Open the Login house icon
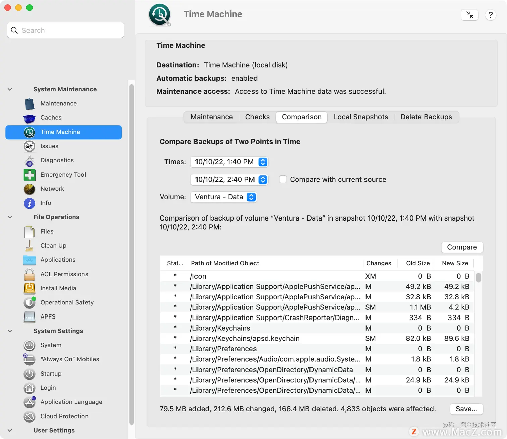 [x=30, y=388]
